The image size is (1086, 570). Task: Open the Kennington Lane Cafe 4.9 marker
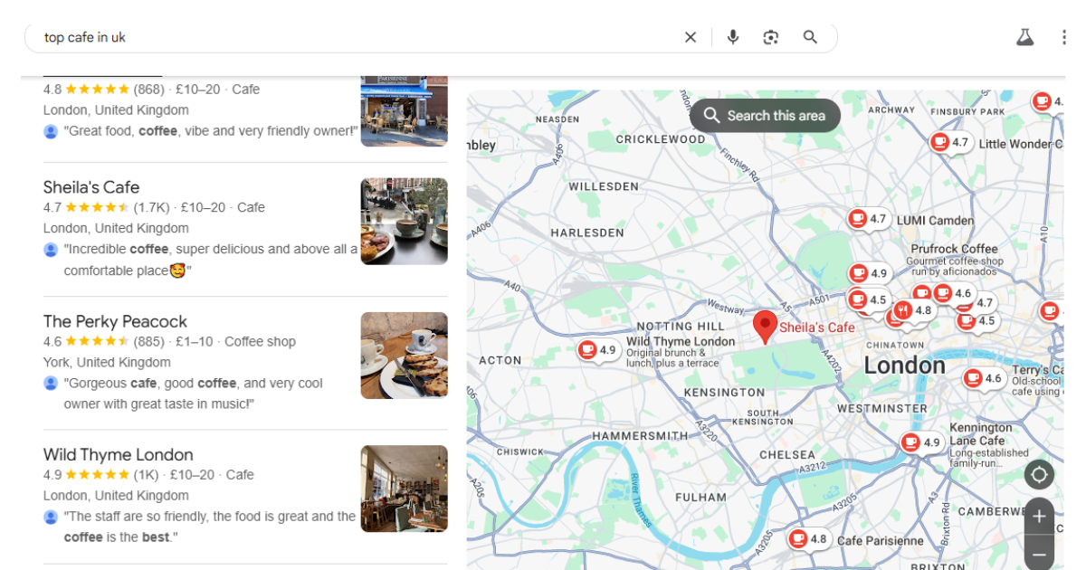pos(922,442)
